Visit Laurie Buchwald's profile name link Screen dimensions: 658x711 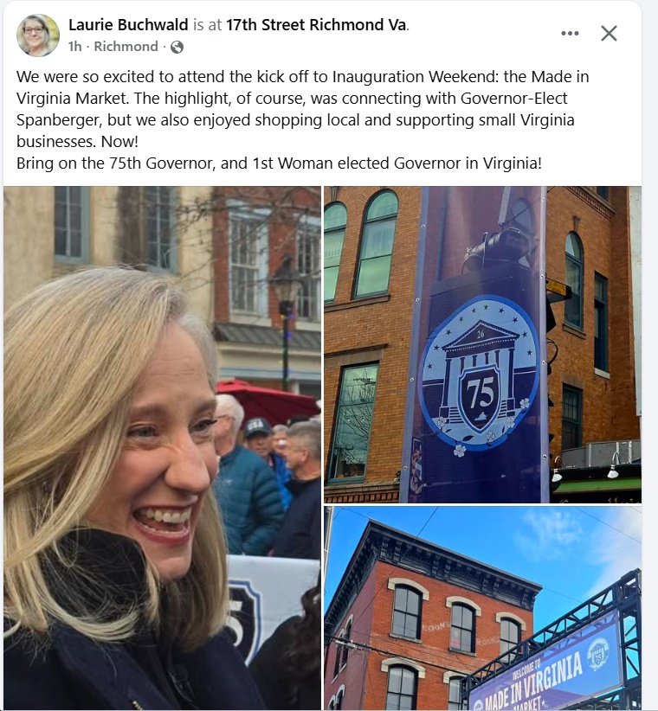point(128,24)
